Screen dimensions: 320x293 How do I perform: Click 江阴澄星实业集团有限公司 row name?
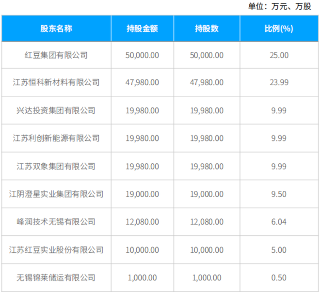click(56, 194)
